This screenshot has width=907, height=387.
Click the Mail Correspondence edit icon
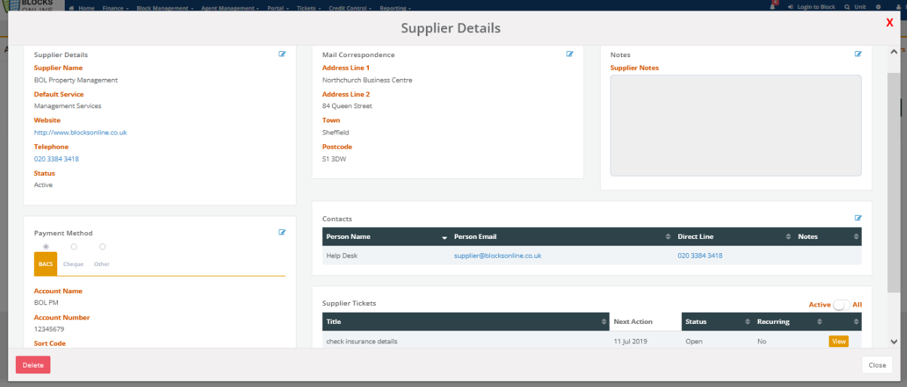point(570,54)
